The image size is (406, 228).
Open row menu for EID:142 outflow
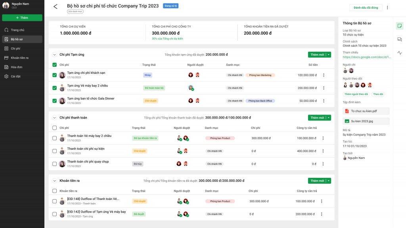322,214
